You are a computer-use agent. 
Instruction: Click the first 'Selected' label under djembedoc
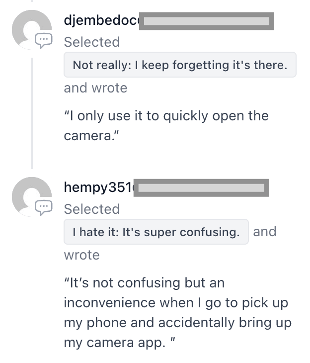tap(92, 42)
